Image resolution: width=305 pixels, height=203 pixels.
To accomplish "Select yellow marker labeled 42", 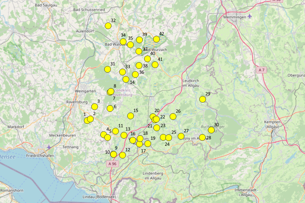I will (x=156, y=39).
